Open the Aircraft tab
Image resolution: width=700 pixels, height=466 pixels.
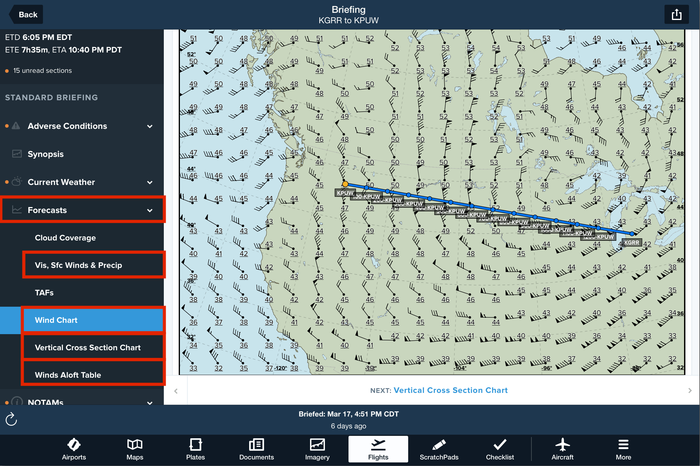[562, 449]
